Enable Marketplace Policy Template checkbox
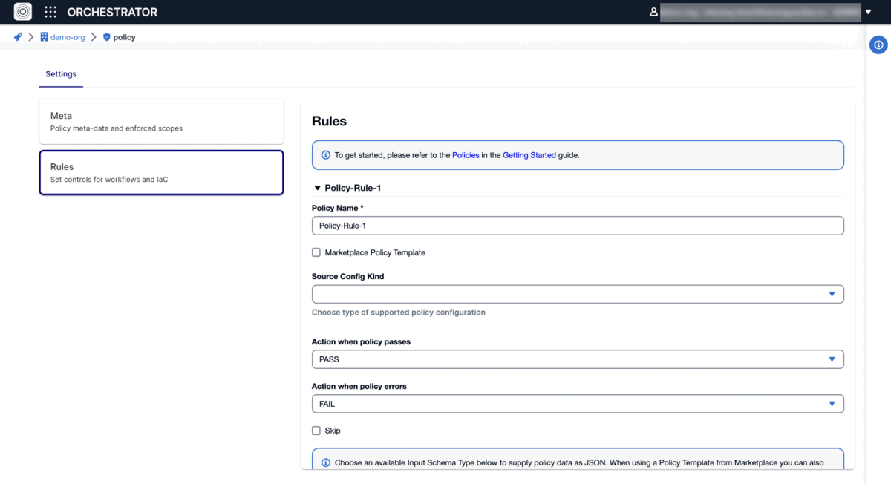 point(316,252)
